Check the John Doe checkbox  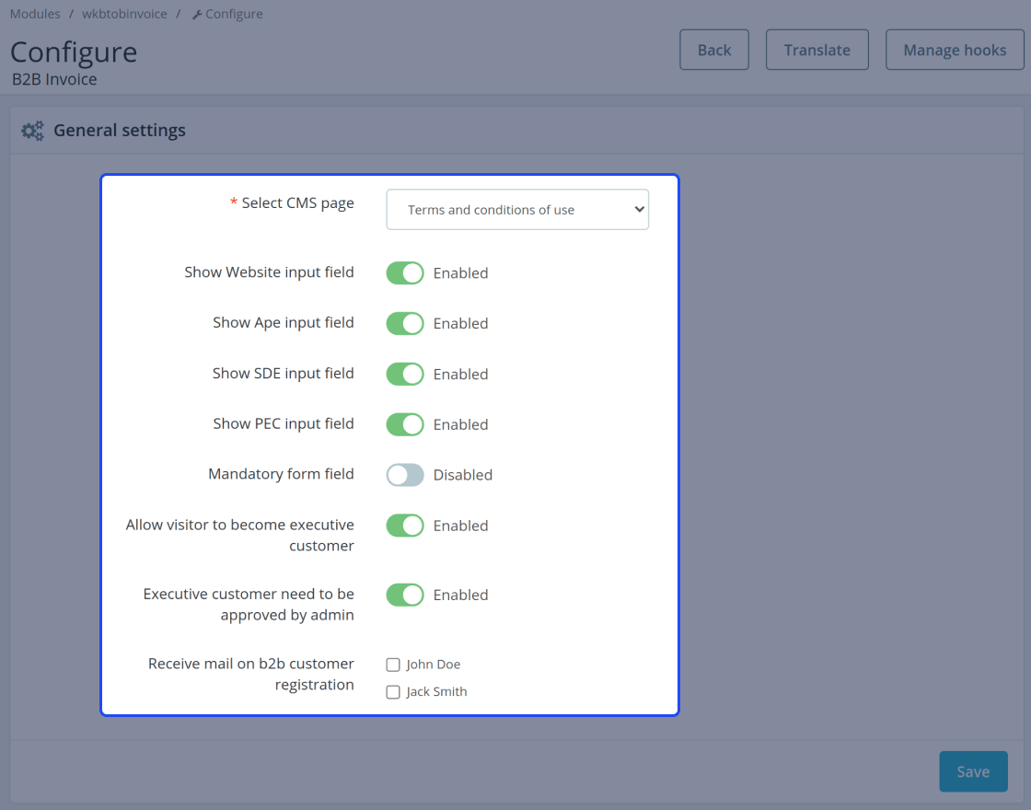(x=393, y=665)
